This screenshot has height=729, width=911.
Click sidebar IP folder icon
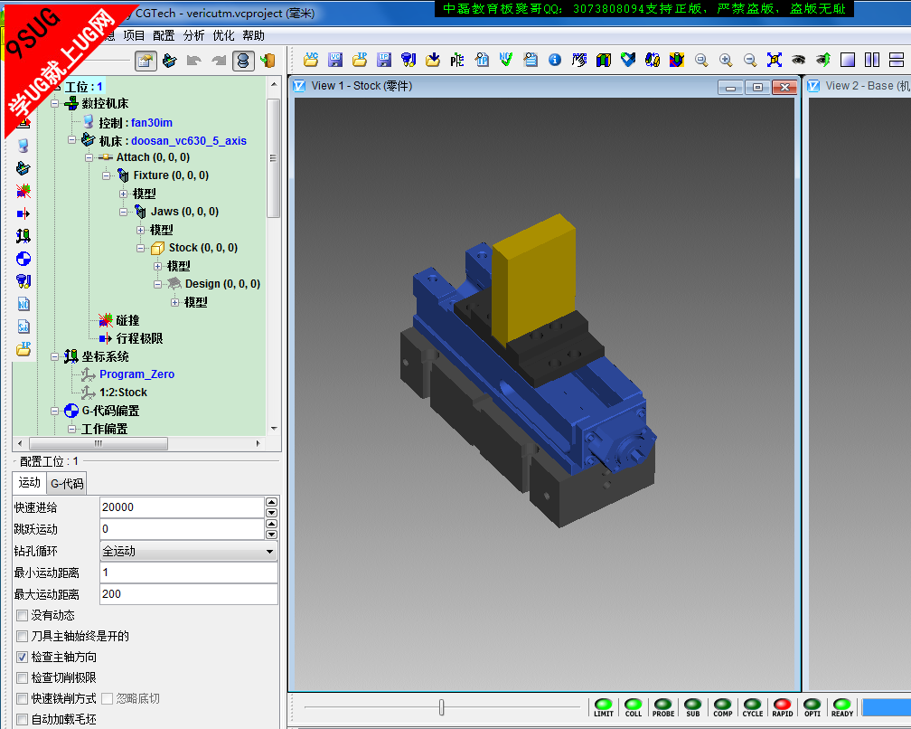(x=23, y=349)
